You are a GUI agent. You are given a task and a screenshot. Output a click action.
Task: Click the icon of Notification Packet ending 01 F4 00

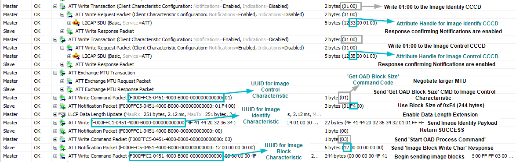tap(62, 106)
